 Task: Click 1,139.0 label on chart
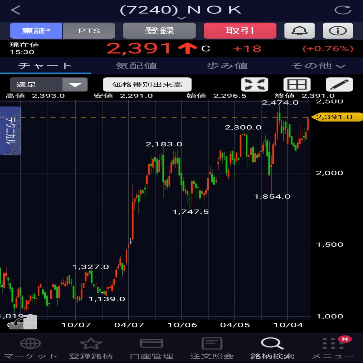pos(107,299)
